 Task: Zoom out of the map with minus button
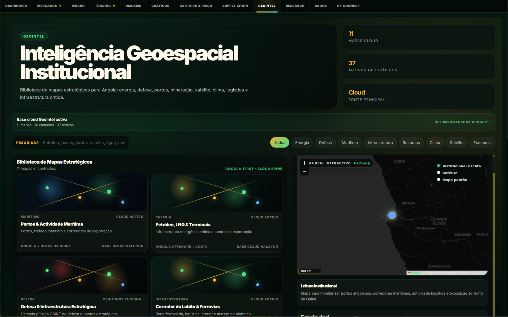304,171
